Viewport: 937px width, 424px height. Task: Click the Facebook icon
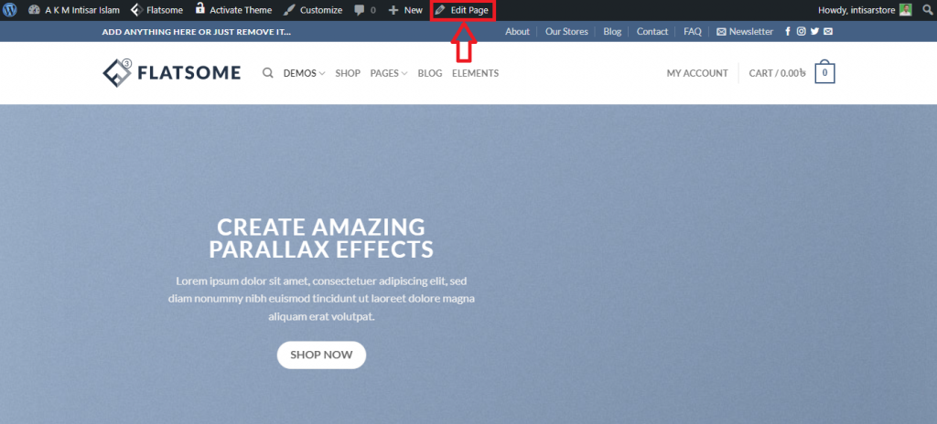tap(788, 32)
